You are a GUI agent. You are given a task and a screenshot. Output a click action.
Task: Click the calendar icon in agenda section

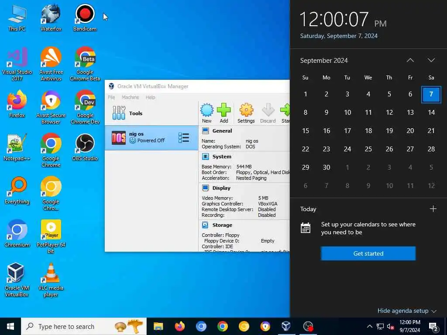pyautogui.click(x=305, y=228)
